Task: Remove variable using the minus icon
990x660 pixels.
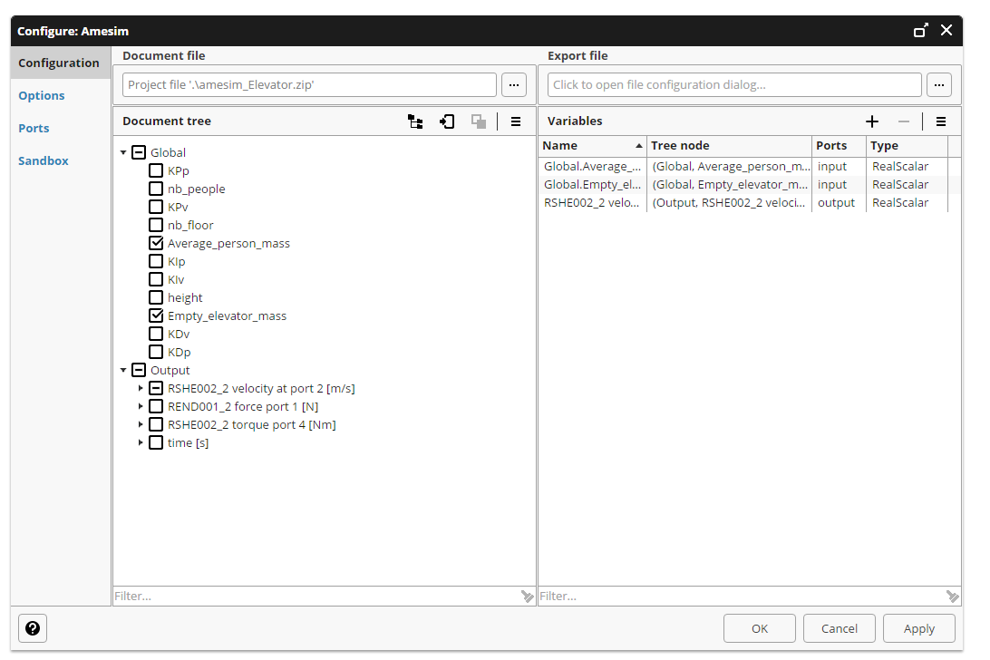Action: [904, 121]
